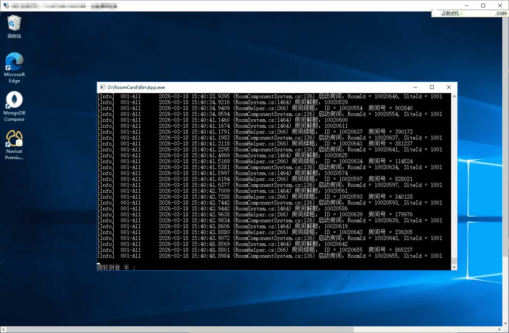The width and height of the screenshot is (509, 333).
Task: Minimize the outer remote desktop window
Action: (466, 6)
